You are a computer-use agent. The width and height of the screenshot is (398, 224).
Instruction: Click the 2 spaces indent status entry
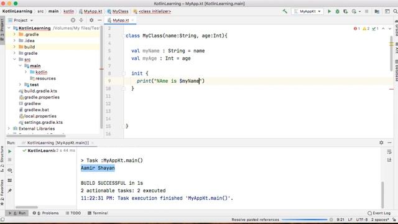380,220
